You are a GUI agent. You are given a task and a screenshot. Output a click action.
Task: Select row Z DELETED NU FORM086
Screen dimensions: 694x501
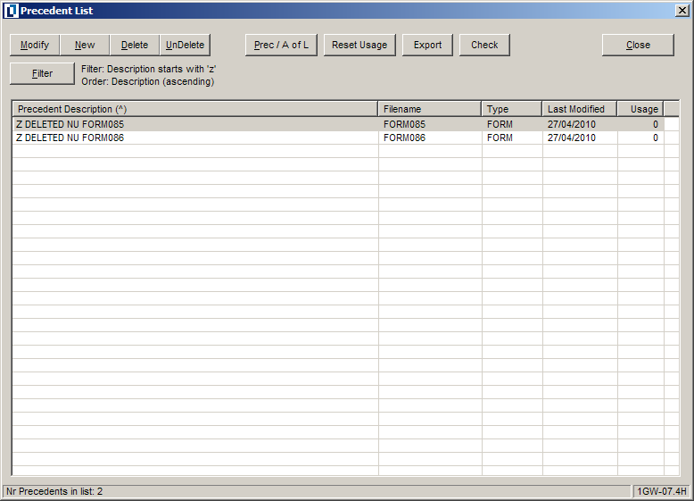(339, 138)
